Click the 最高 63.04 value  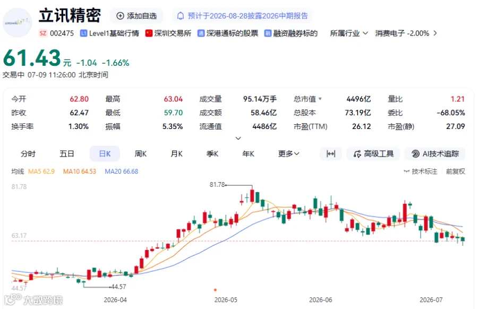click(x=173, y=99)
